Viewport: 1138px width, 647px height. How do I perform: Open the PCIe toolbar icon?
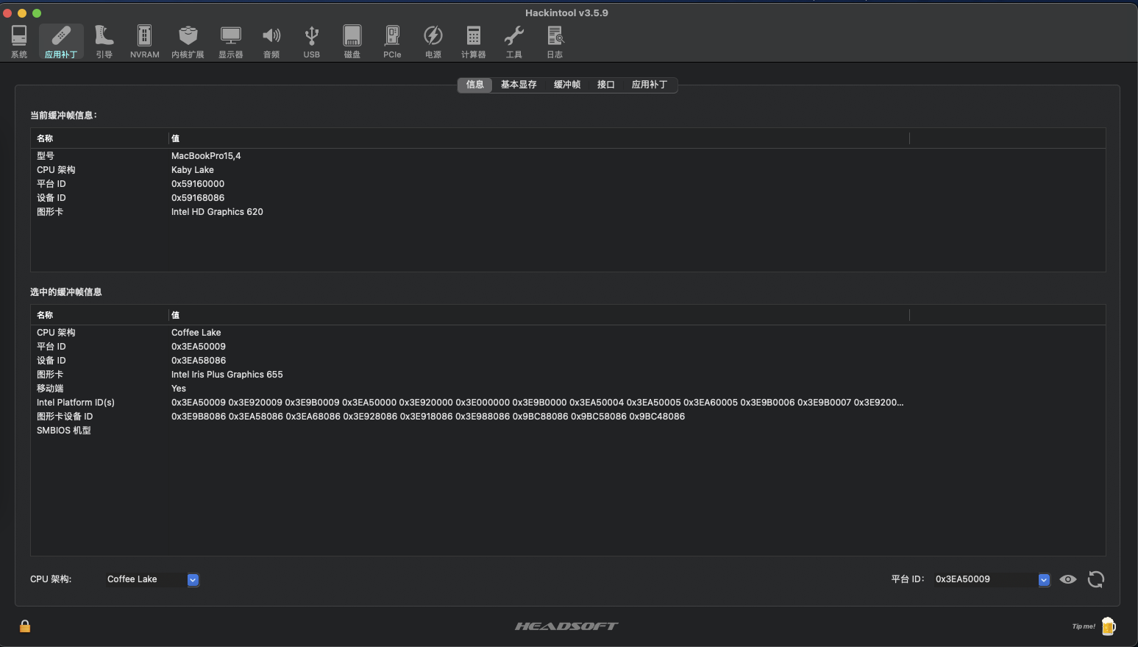(x=392, y=42)
